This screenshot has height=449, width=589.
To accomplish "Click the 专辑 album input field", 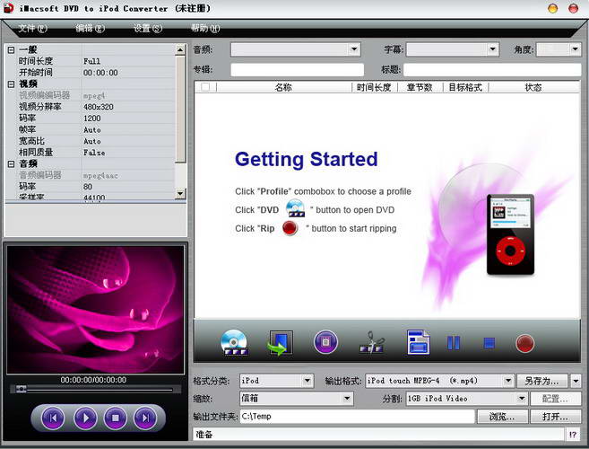I will coord(297,70).
